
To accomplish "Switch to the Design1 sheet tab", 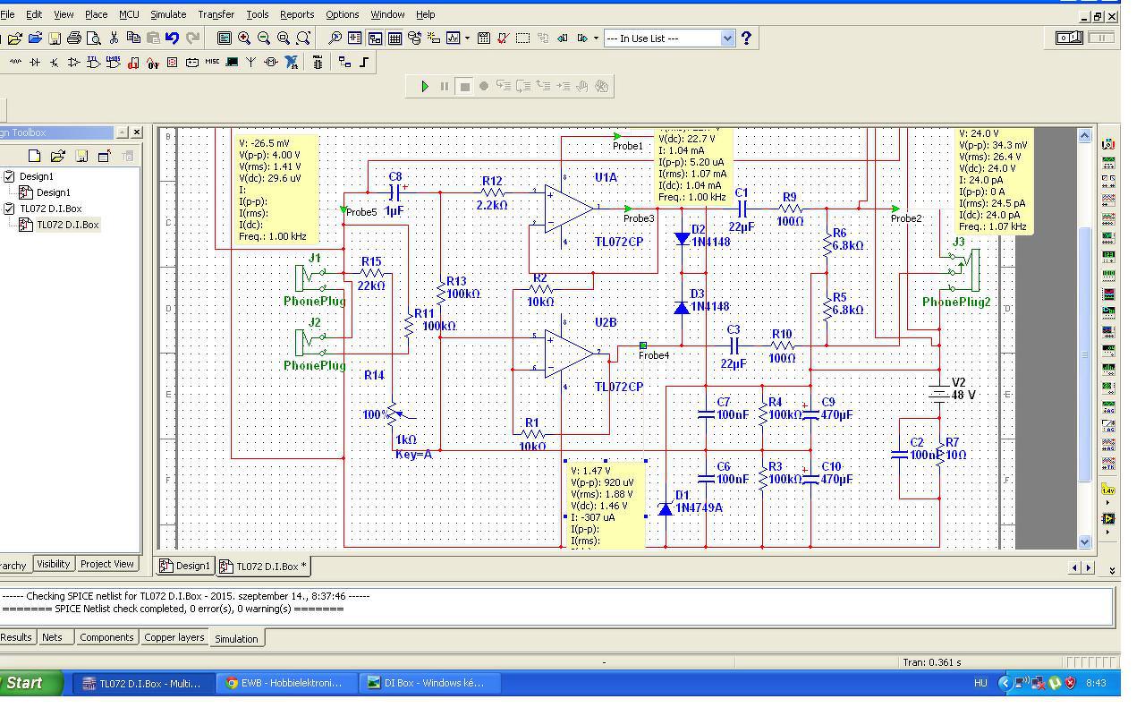I will click(x=186, y=566).
